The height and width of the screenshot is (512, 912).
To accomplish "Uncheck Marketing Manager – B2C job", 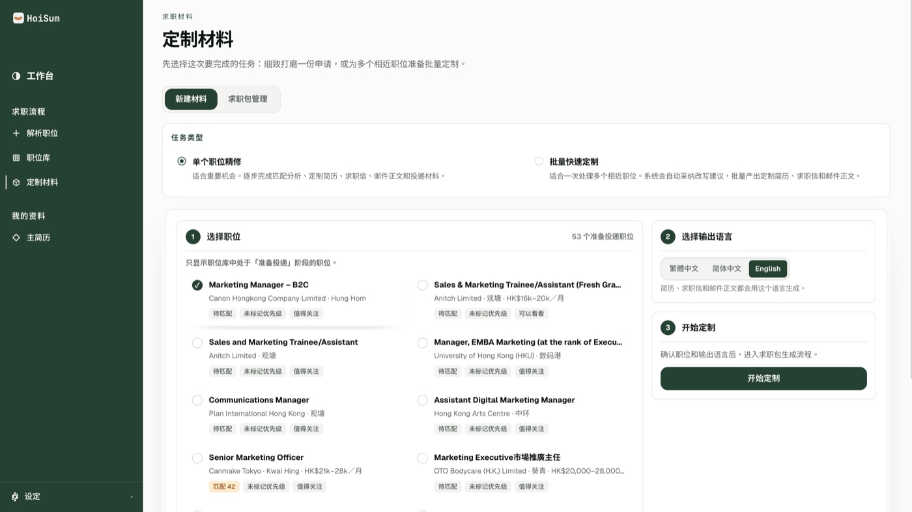I will coord(197,285).
